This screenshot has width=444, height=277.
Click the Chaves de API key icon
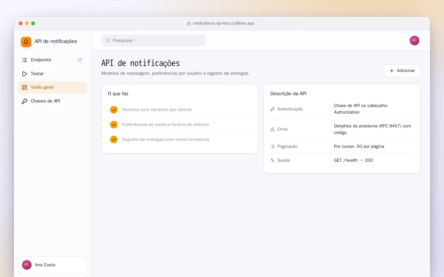click(x=24, y=101)
